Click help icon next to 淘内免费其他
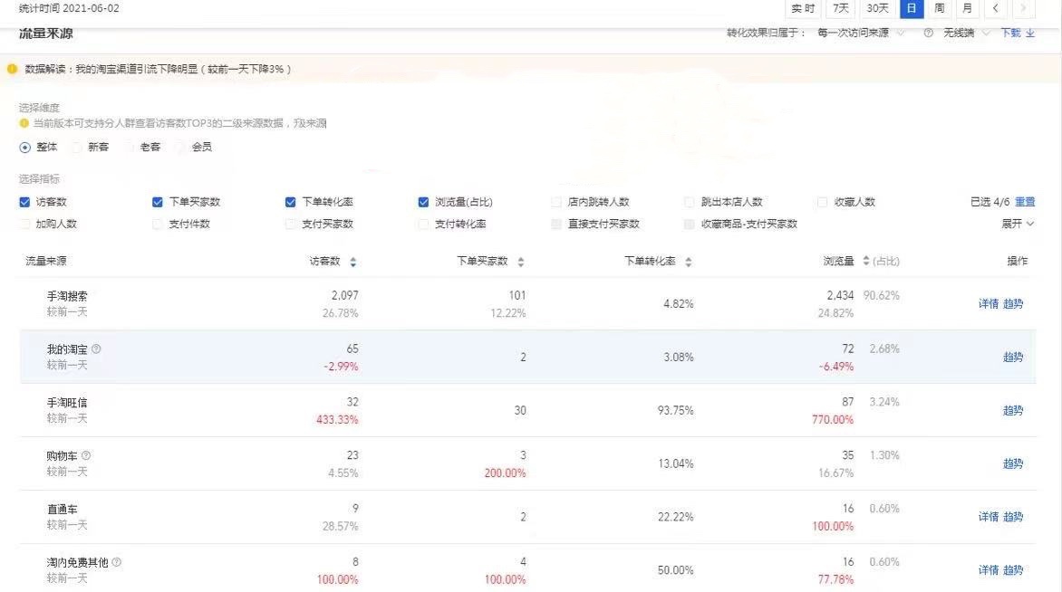The width and height of the screenshot is (1062, 592). coord(117,561)
